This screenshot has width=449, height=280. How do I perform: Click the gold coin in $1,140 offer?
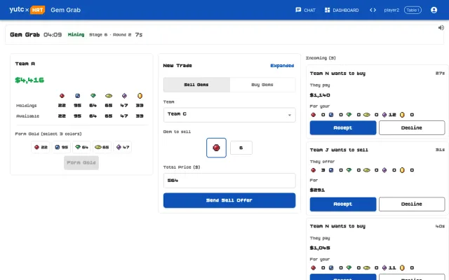point(402,115)
